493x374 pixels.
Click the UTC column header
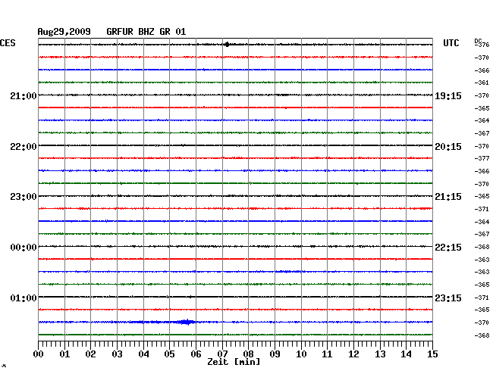[x=451, y=43]
